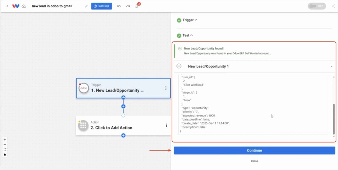Open trigger step three-dot options menu
Screen dimensions: 338x170
pyautogui.click(x=166, y=88)
